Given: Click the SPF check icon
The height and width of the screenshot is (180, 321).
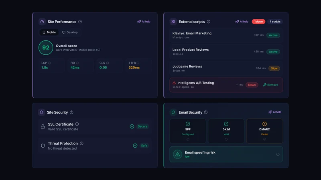Looking at the screenshot, I should pos(188,124).
